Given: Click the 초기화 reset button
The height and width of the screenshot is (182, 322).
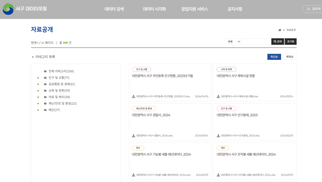Looking at the screenshot, I should (x=291, y=41).
